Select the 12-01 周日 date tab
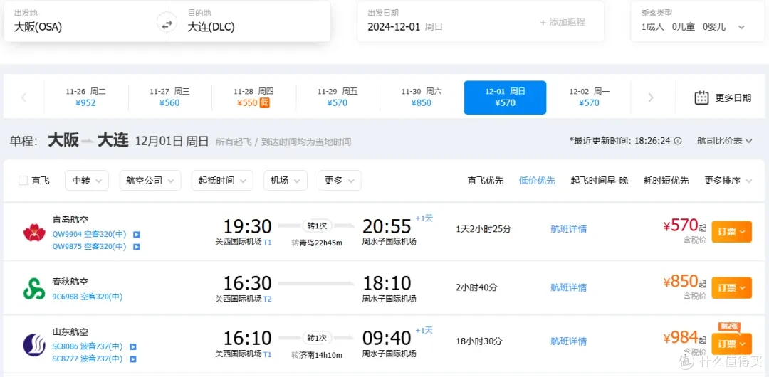The width and height of the screenshot is (769, 377). point(505,97)
